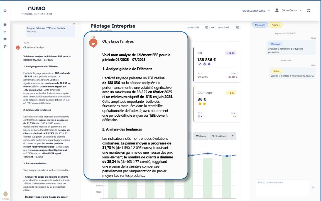Open the wrench settings icon in sidebar
321x201 pixels.
pyautogui.click(x=5, y=46)
